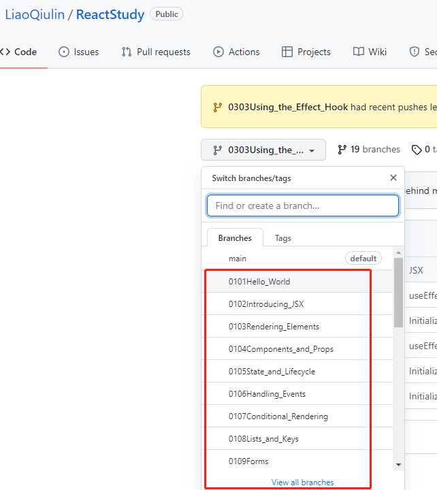Click the default badge on main

coord(363,259)
